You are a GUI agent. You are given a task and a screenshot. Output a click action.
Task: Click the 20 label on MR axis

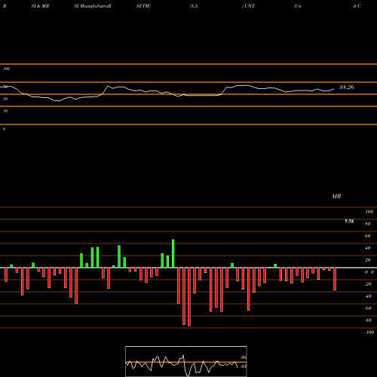click(x=368, y=260)
